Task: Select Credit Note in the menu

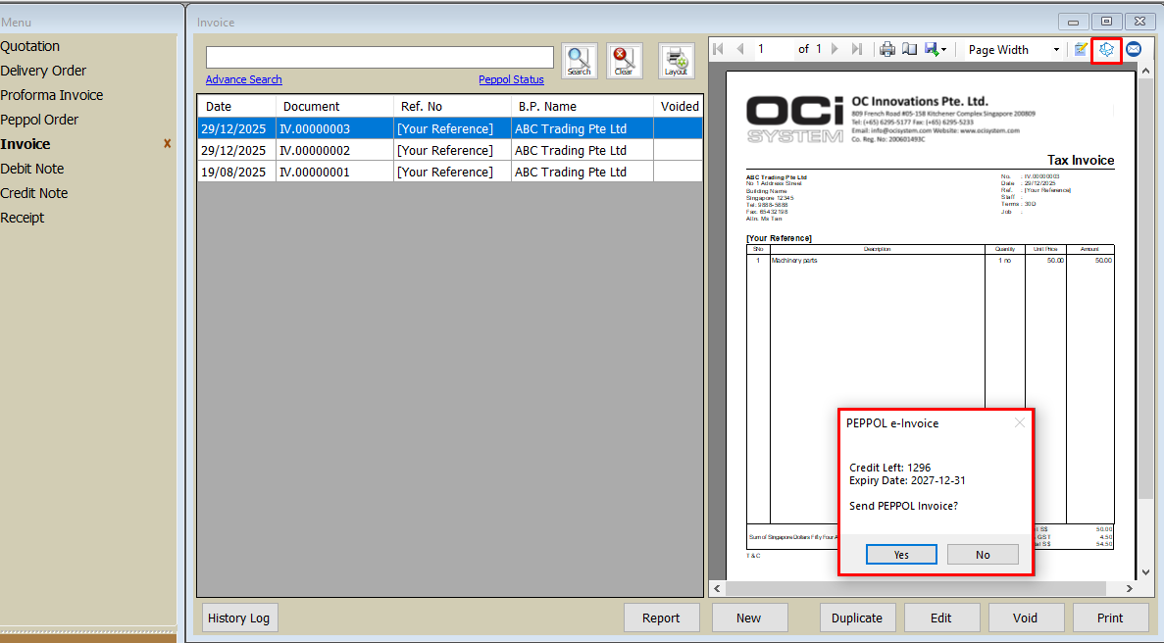Action: point(34,193)
